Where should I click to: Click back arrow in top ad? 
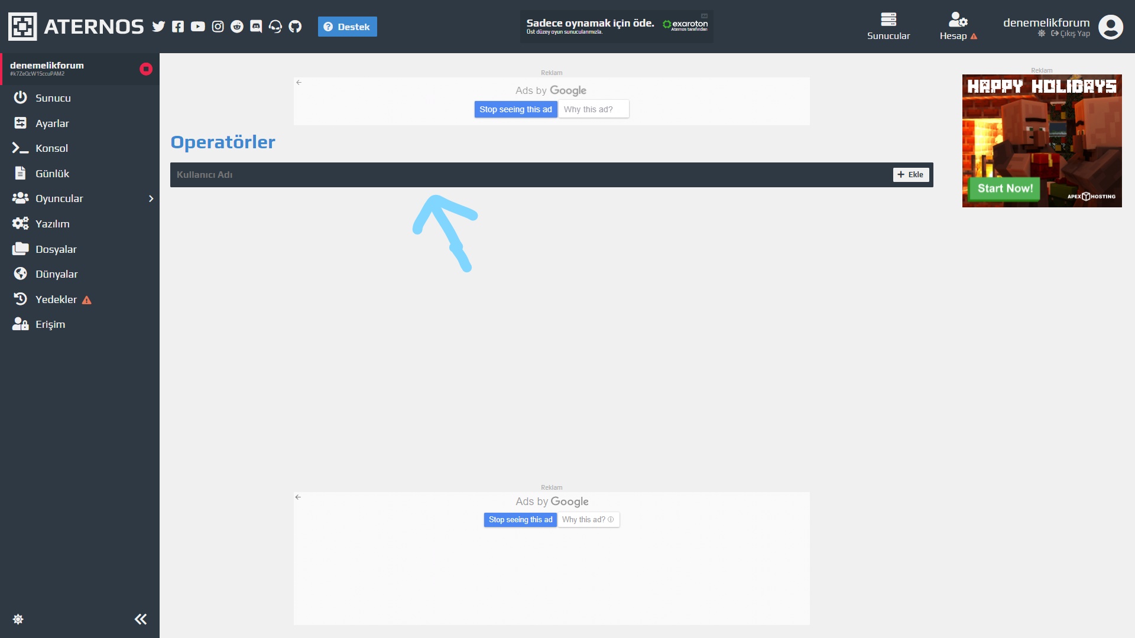299,83
